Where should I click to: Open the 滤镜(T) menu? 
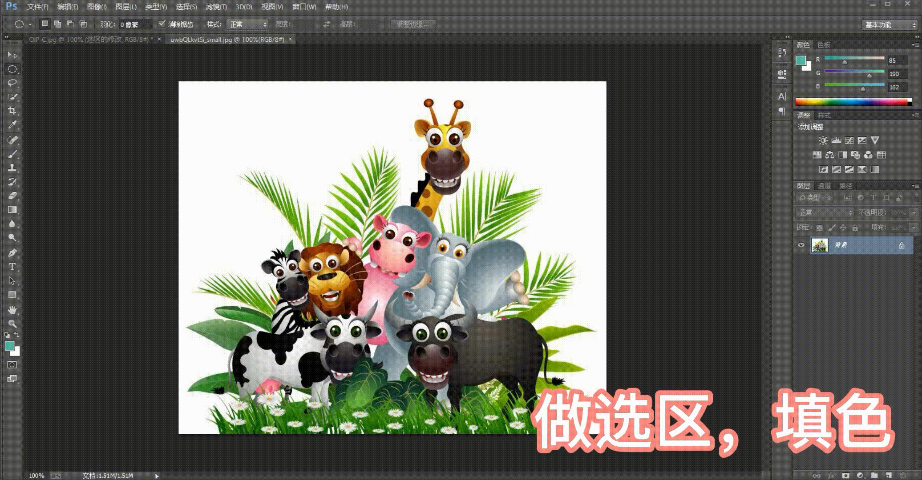click(216, 7)
